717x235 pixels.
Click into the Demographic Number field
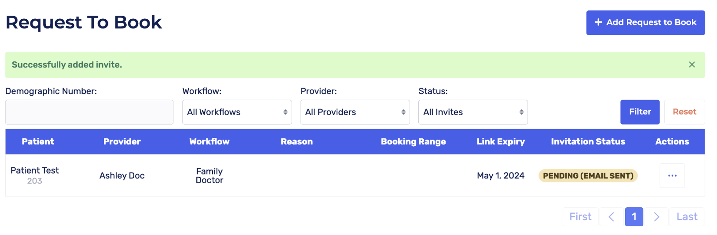coord(89,112)
